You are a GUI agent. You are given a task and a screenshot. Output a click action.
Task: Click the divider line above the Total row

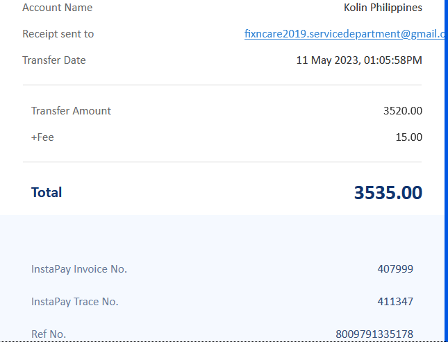222,162
